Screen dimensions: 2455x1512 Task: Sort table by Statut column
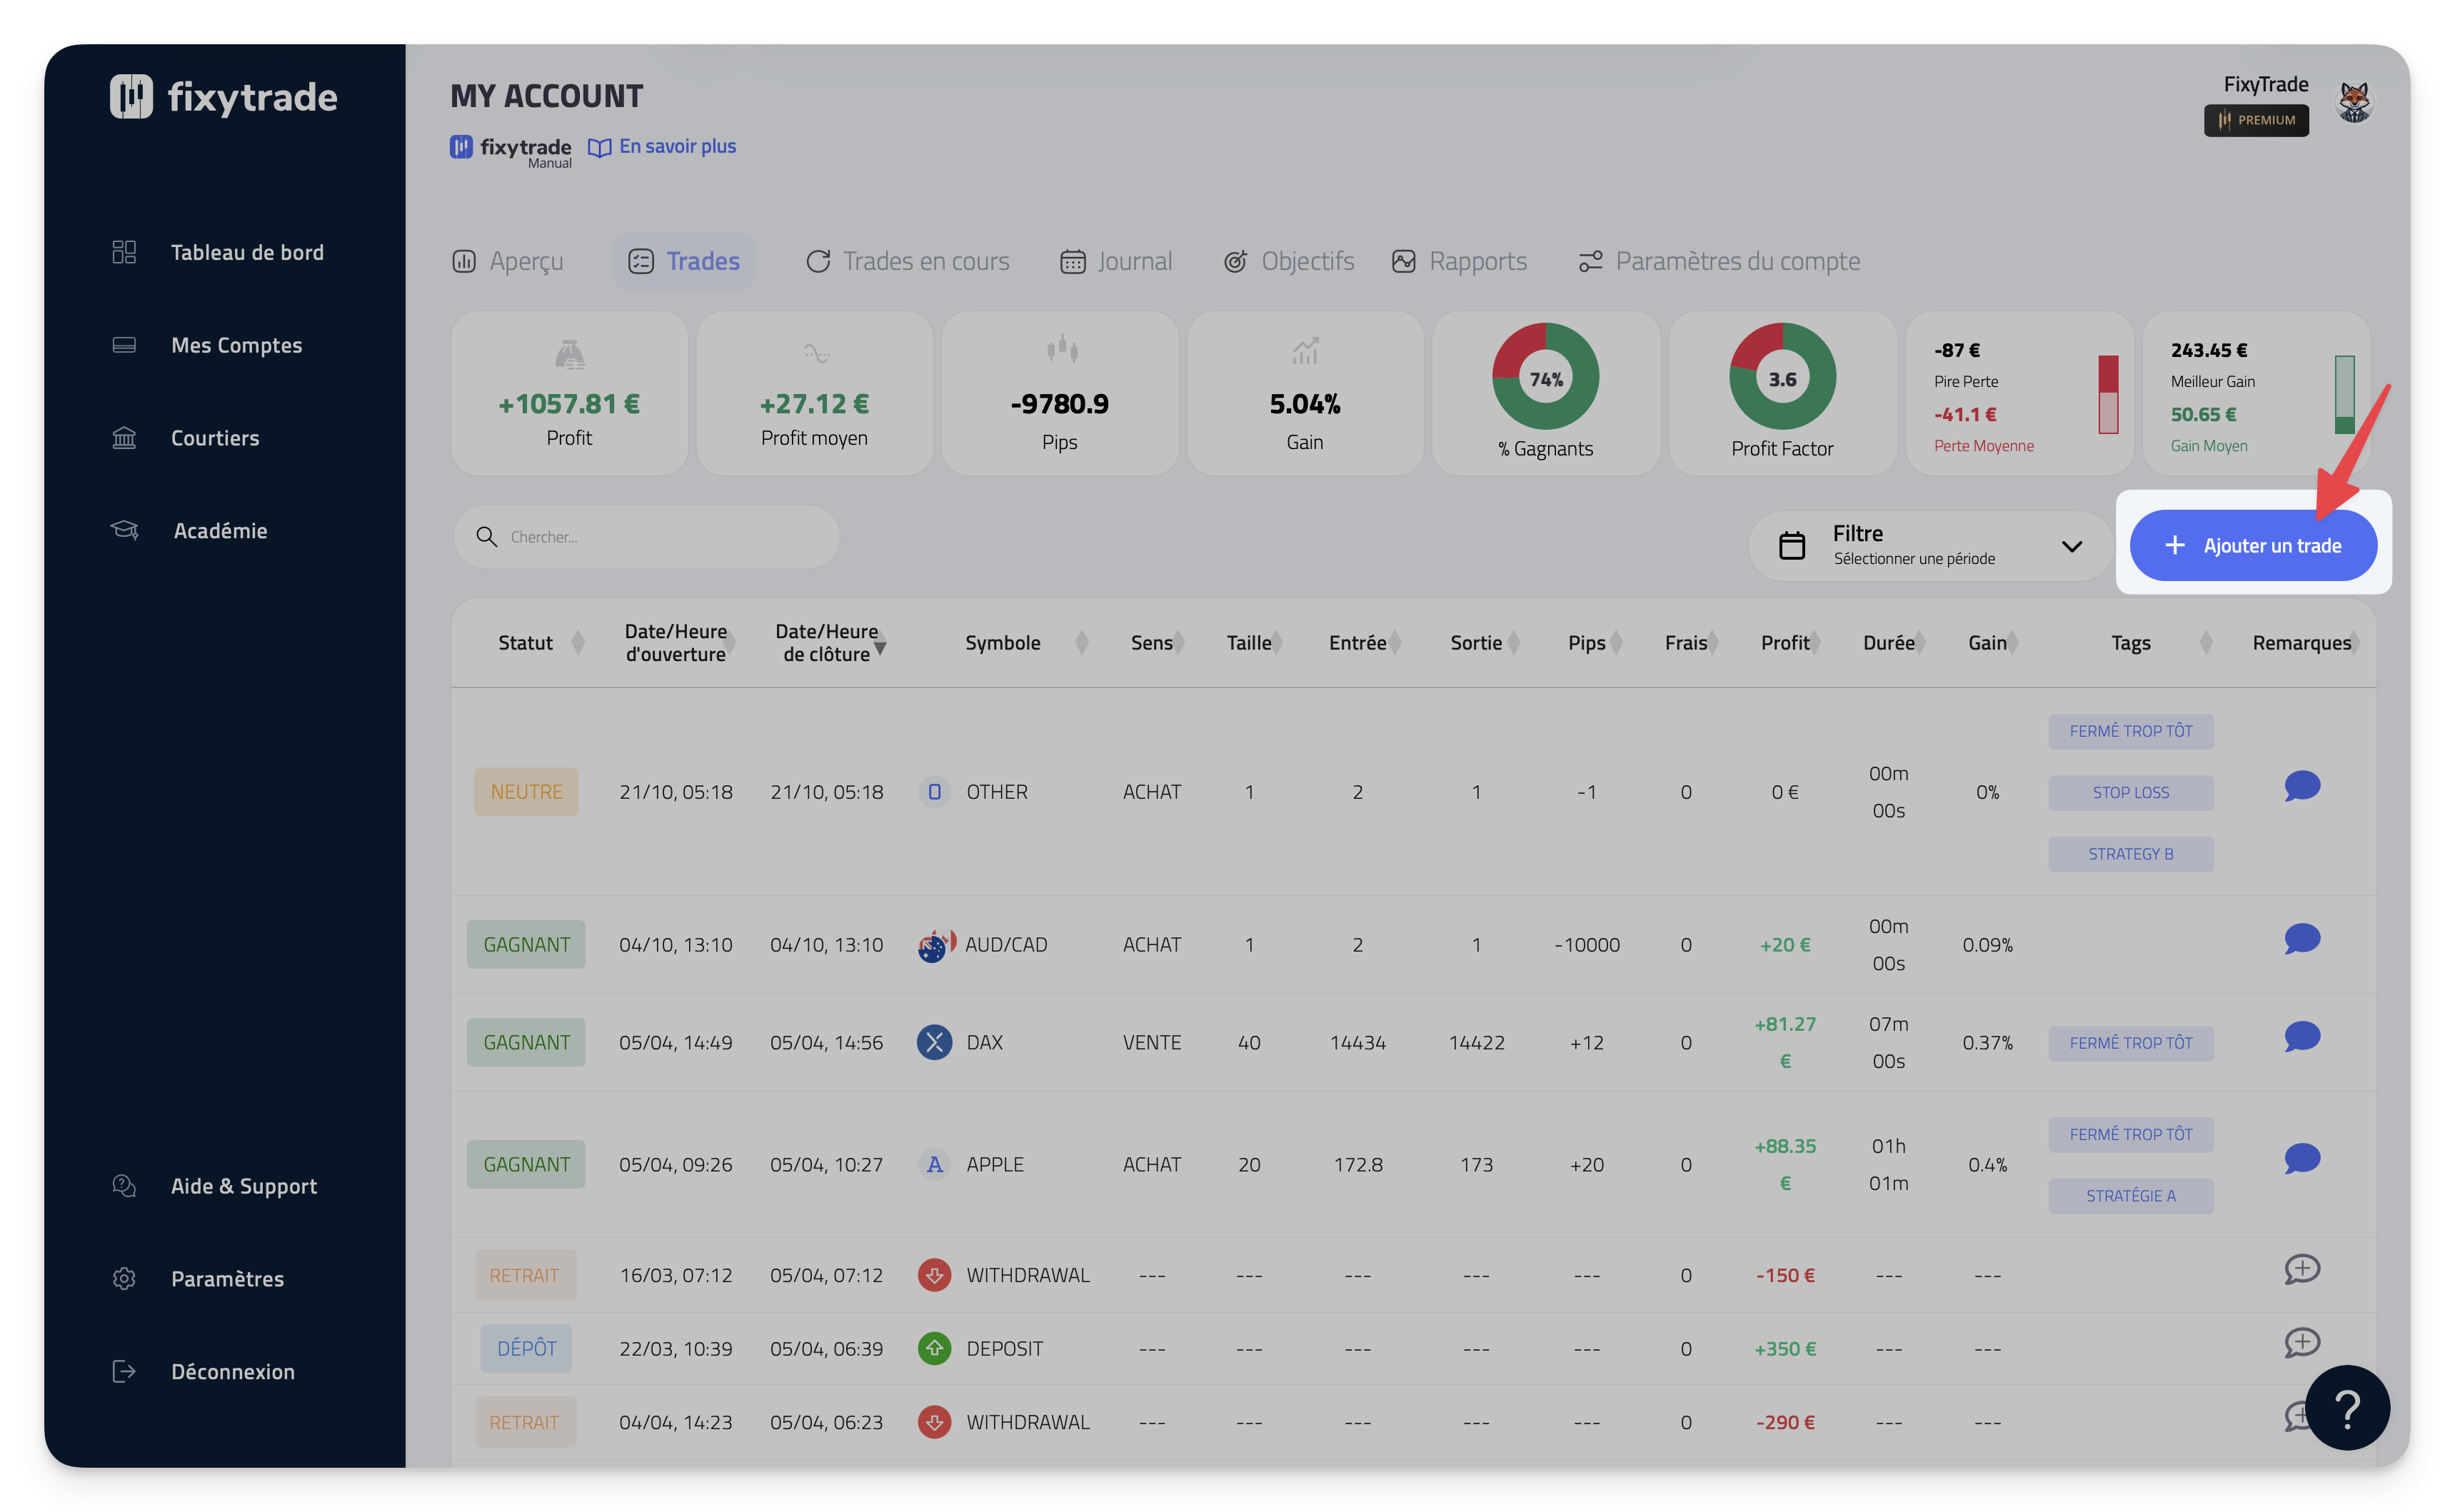[x=578, y=643]
